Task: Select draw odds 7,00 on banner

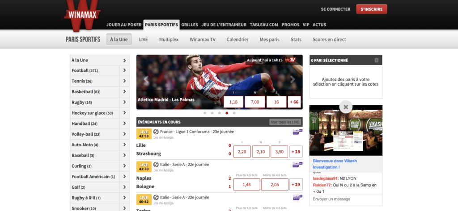Action: 255,102
